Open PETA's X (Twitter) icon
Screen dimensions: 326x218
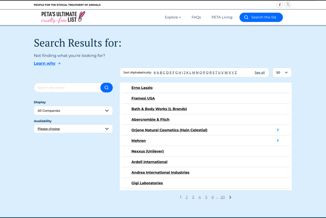[x=288, y=5]
